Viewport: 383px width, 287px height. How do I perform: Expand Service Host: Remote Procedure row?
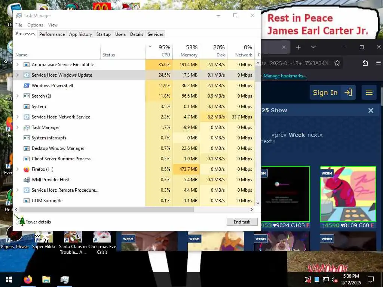(17, 190)
